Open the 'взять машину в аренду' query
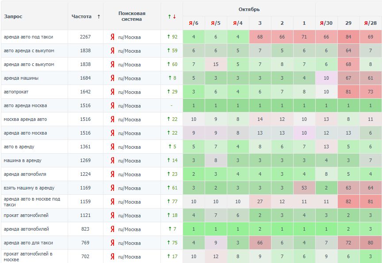382x263 pixels. click(x=29, y=188)
